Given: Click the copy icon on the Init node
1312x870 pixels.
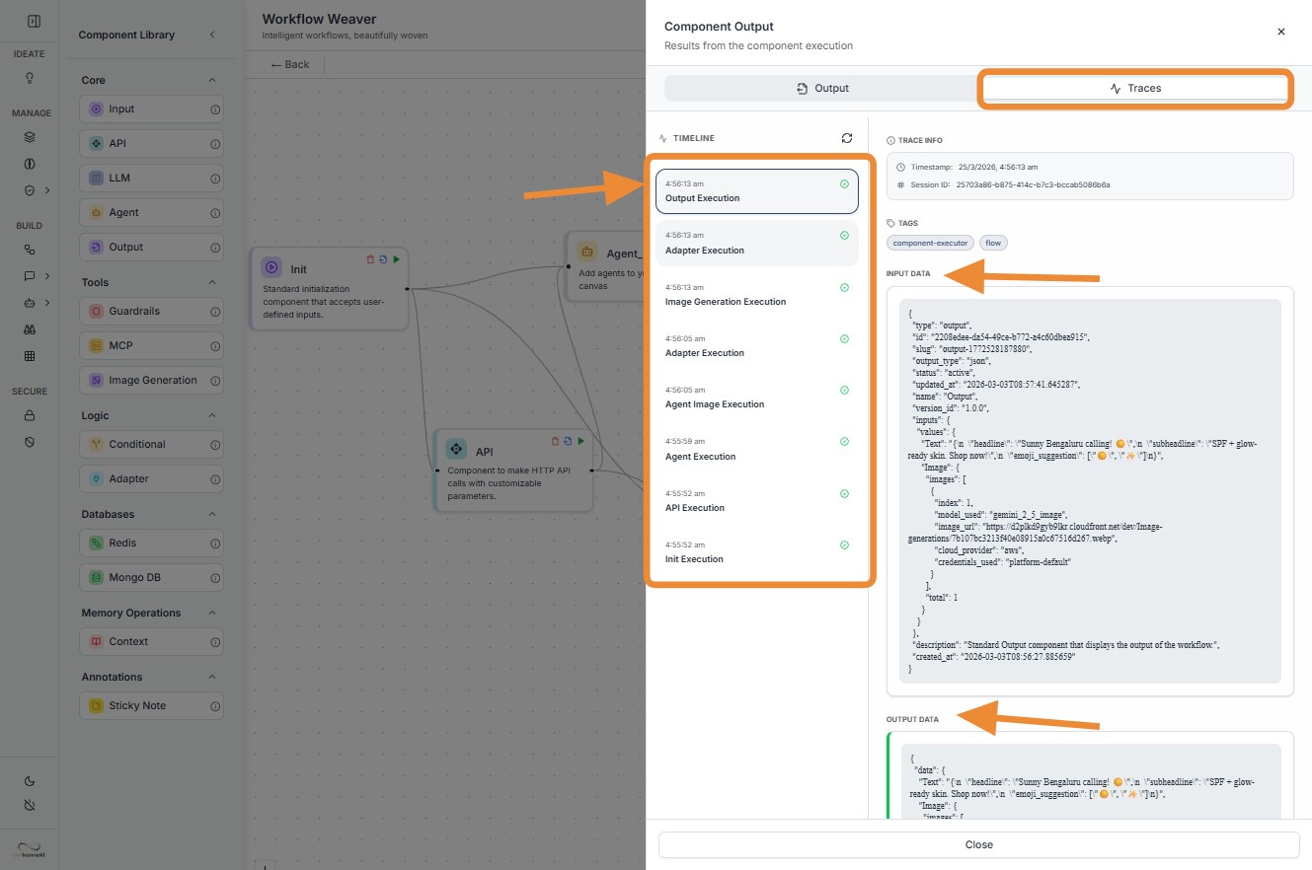Looking at the screenshot, I should pos(383,259).
